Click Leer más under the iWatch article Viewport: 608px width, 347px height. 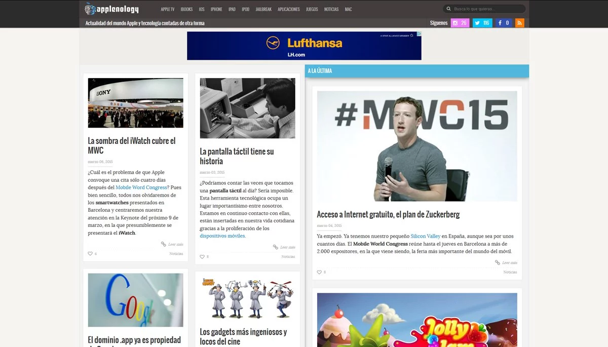175,244
